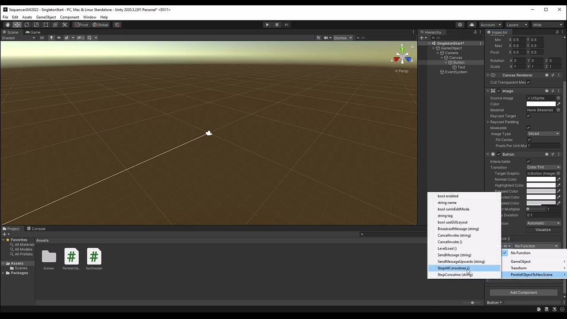Open scene camera settings

tap(327, 38)
